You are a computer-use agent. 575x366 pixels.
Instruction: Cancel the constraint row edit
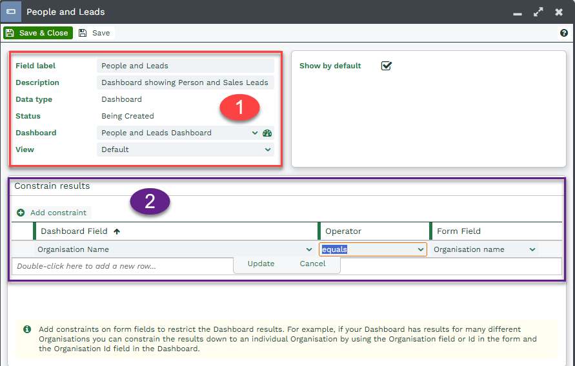pos(312,264)
